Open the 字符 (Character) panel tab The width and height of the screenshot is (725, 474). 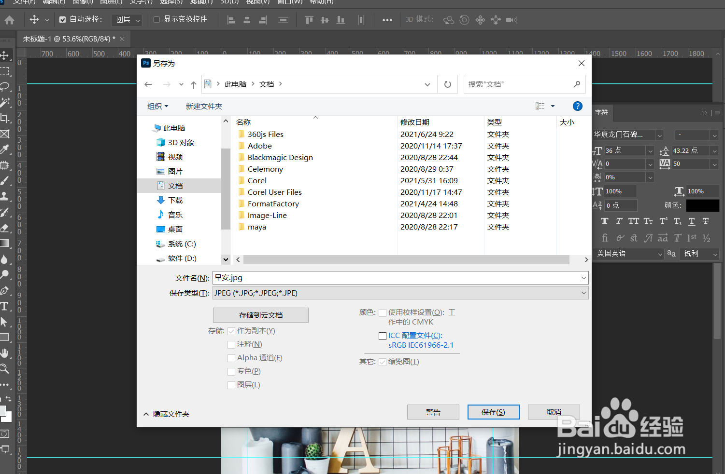pos(601,112)
